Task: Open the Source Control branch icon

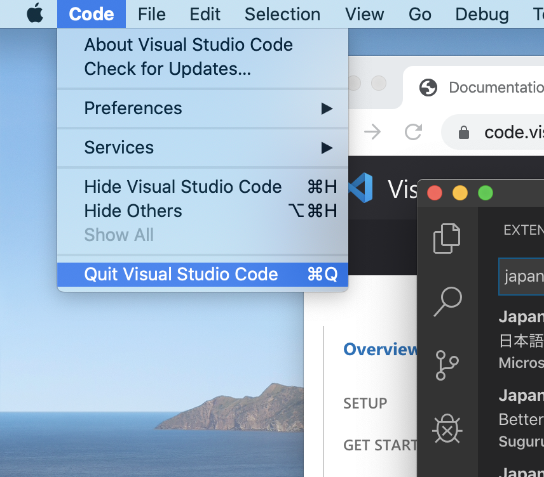Action: tap(447, 365)
